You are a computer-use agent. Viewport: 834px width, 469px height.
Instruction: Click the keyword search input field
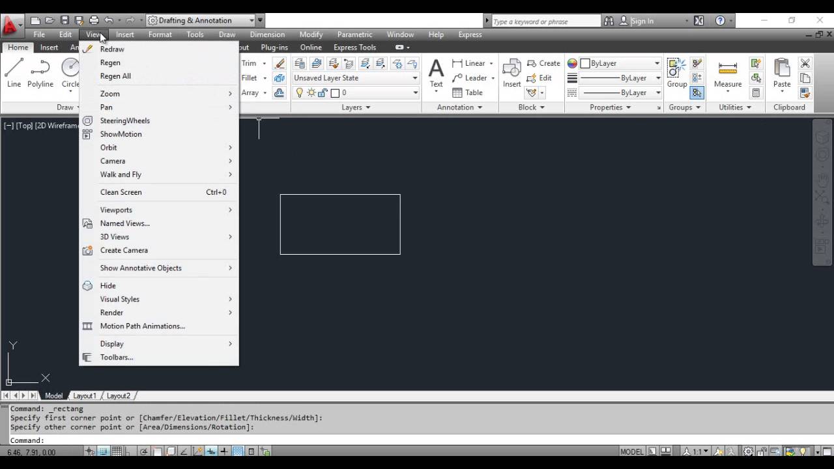[545, 21]
